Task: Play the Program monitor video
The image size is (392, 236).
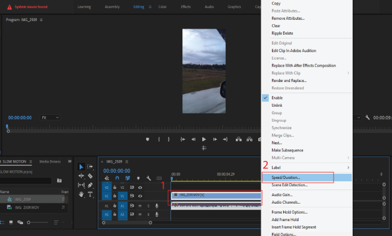Action: coord(204,139)
